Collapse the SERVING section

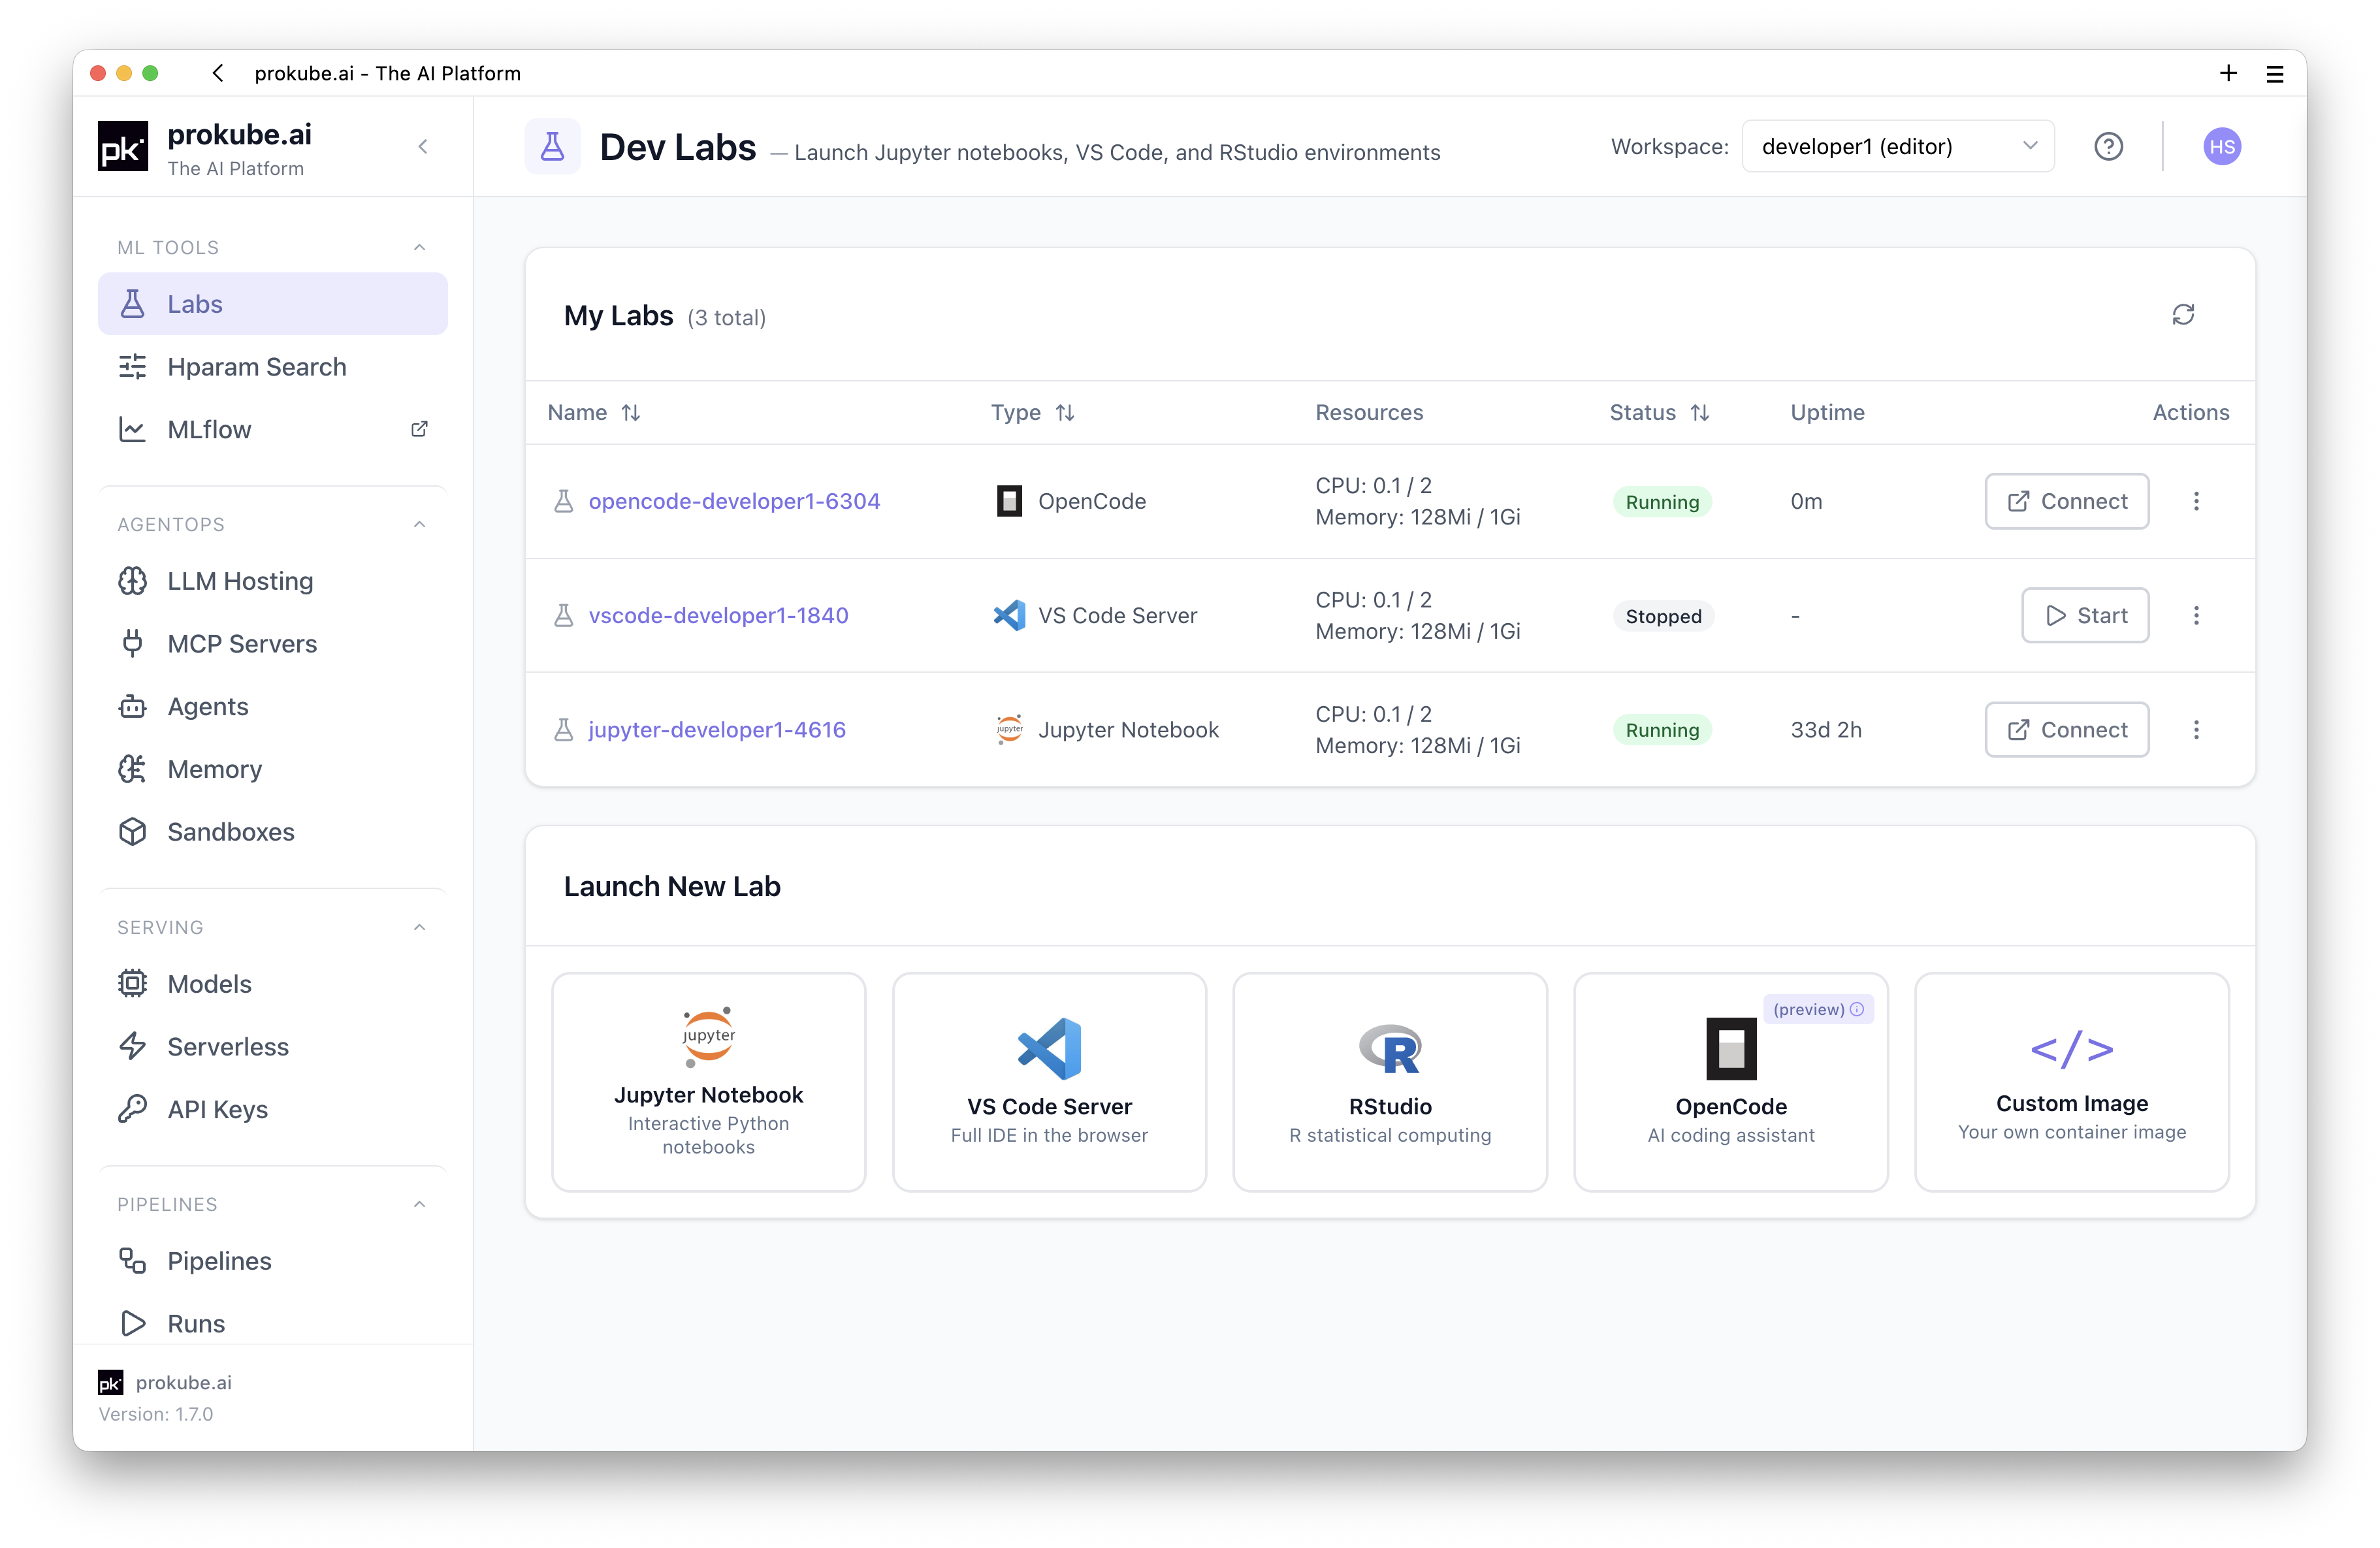[x=419, y=927]
